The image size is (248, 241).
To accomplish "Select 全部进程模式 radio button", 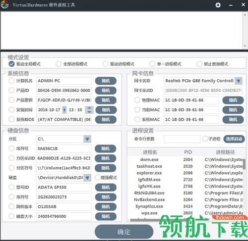I will point(59,64).
